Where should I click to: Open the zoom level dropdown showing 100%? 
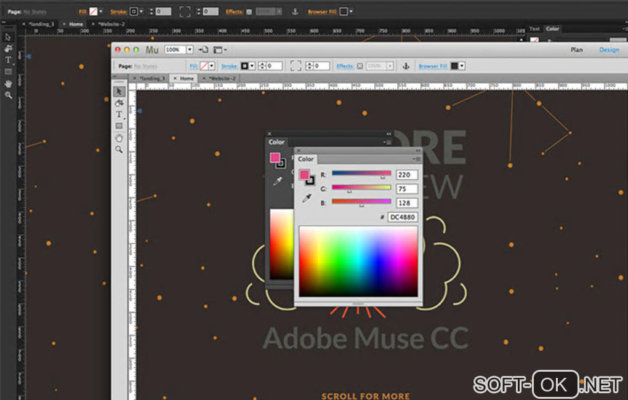[190, 50]
